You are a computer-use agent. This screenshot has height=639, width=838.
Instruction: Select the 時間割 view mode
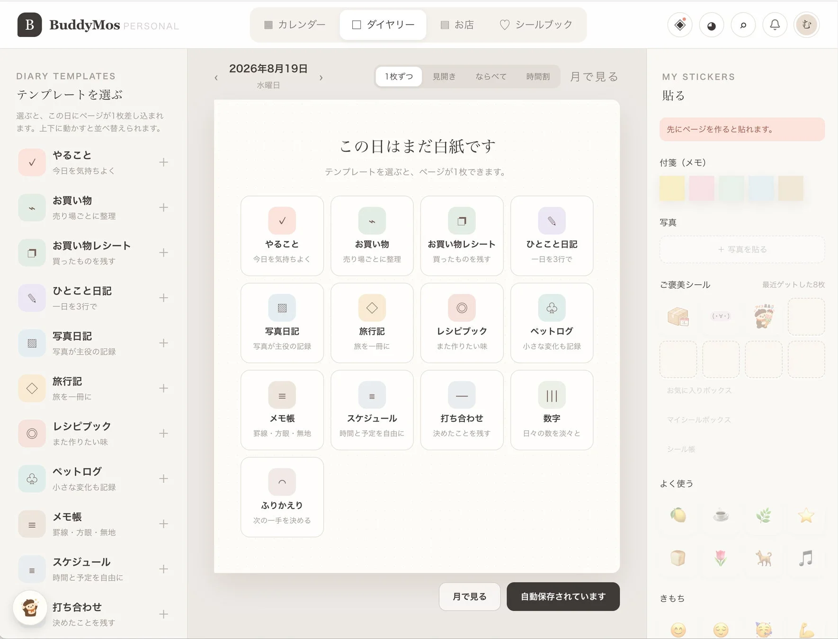coord(538,77)
